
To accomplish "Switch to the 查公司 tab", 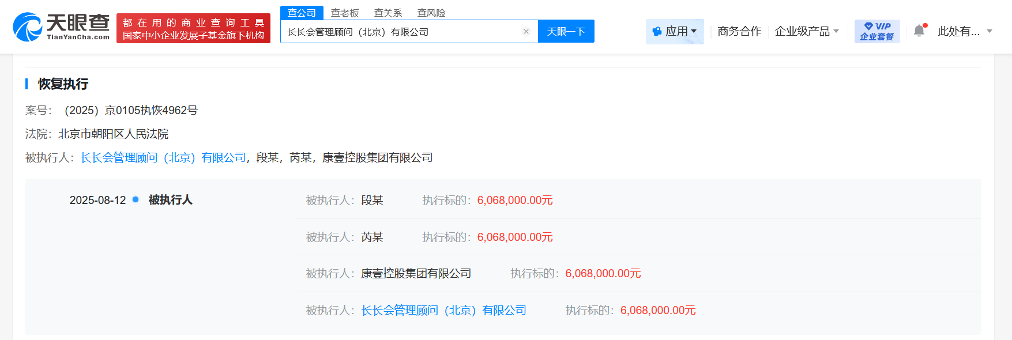I will click(302, 13).
